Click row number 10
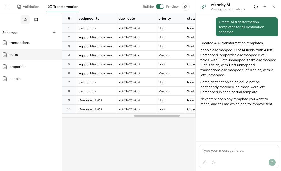 coord(69,109)
